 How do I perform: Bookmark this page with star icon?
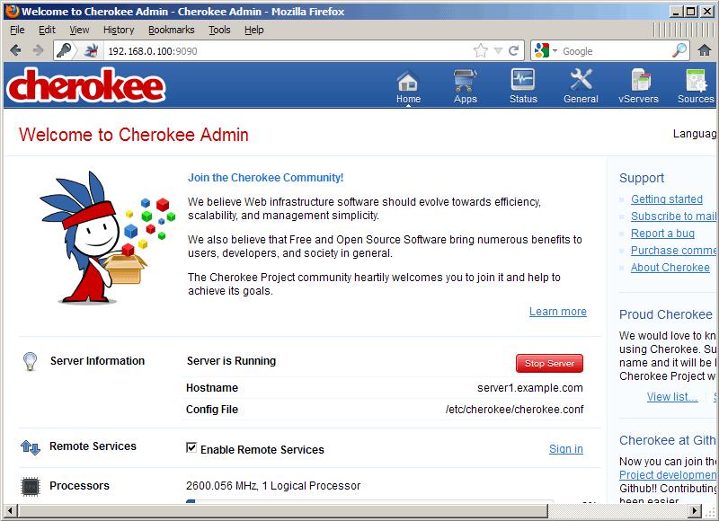(x=481, y=51)
